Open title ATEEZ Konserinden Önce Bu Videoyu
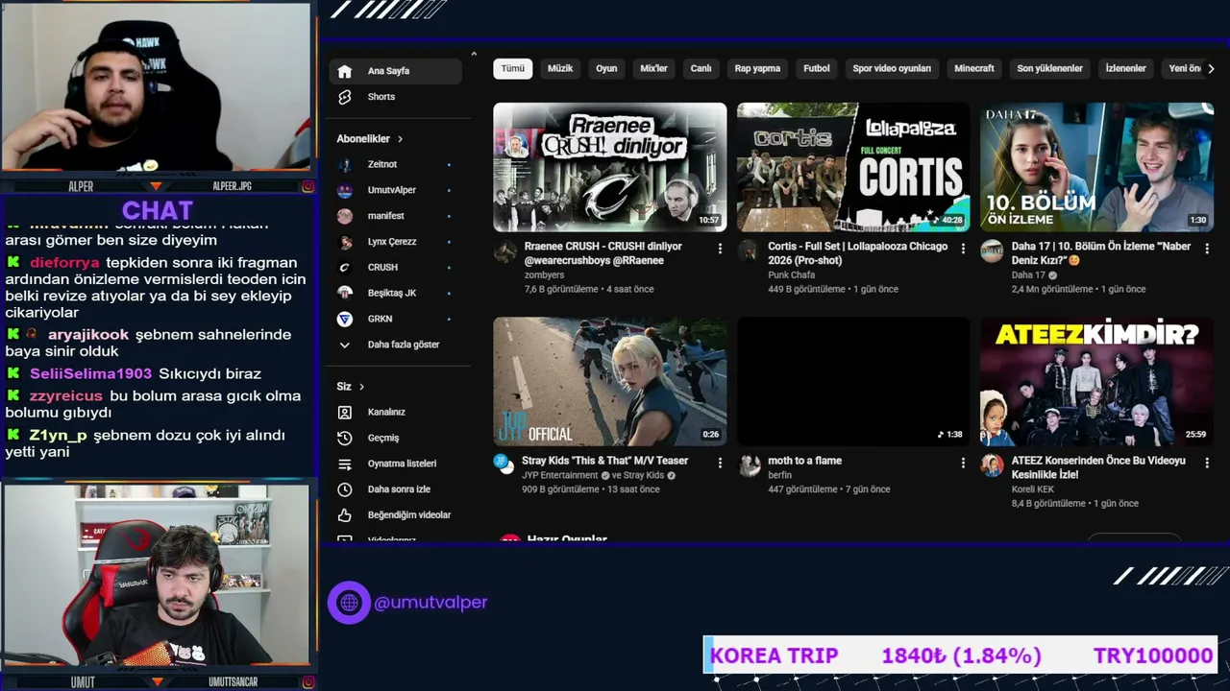Screen dimensions: 1230x691 (1098, 467)
